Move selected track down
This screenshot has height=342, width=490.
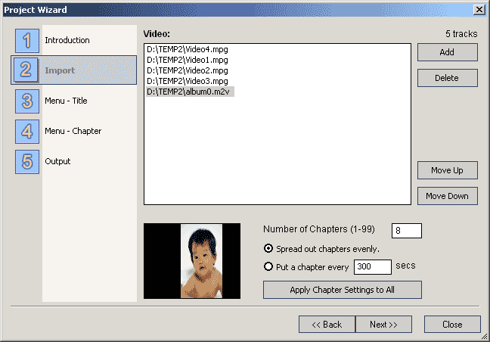(x=447, y=196)
